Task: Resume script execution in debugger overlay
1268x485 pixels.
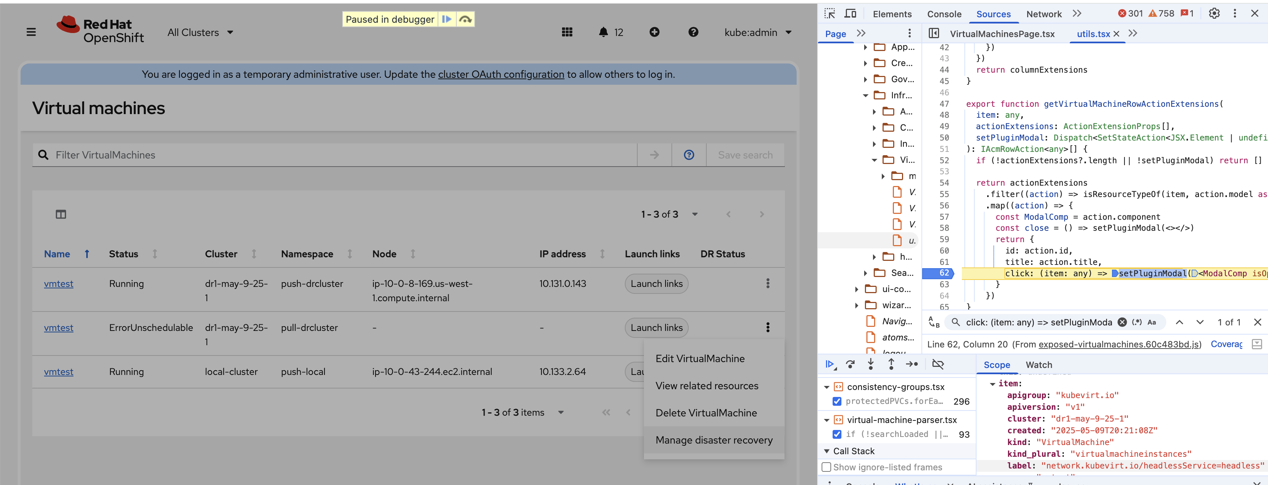Action: [446, 19]
